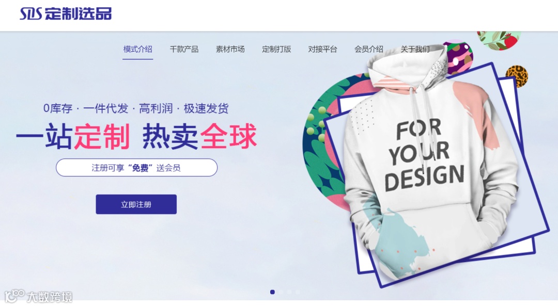558x307 pixels.
Task: Jump to the fourth carousel slide dot
Action: (x=298, y=292)
